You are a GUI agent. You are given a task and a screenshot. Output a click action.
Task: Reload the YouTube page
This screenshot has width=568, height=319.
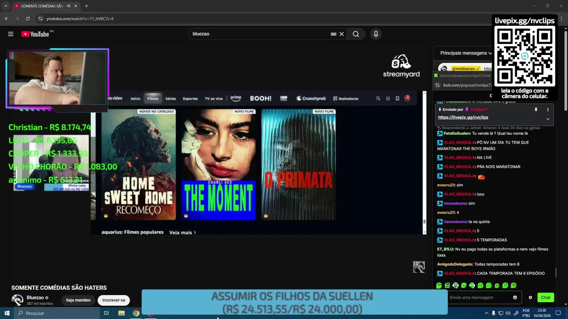pyautogui.click(x=28, y=19)
